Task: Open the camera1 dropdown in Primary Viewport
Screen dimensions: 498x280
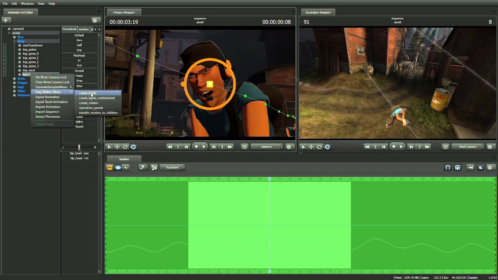Action: 267,147
